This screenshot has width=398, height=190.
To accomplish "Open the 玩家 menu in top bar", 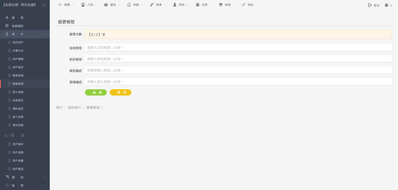I will tap(204, 5).
